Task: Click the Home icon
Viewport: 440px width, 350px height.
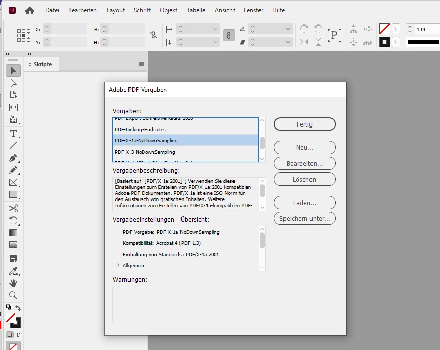Action: point(30,10)
